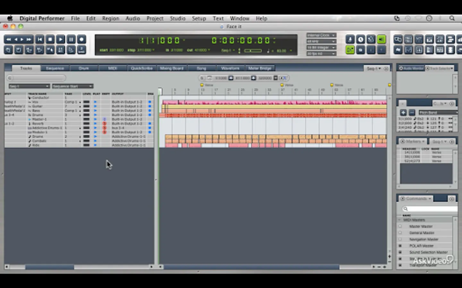Open the Region menu
The height and width of the screenshot is (288, 462).
coord(111,19)
